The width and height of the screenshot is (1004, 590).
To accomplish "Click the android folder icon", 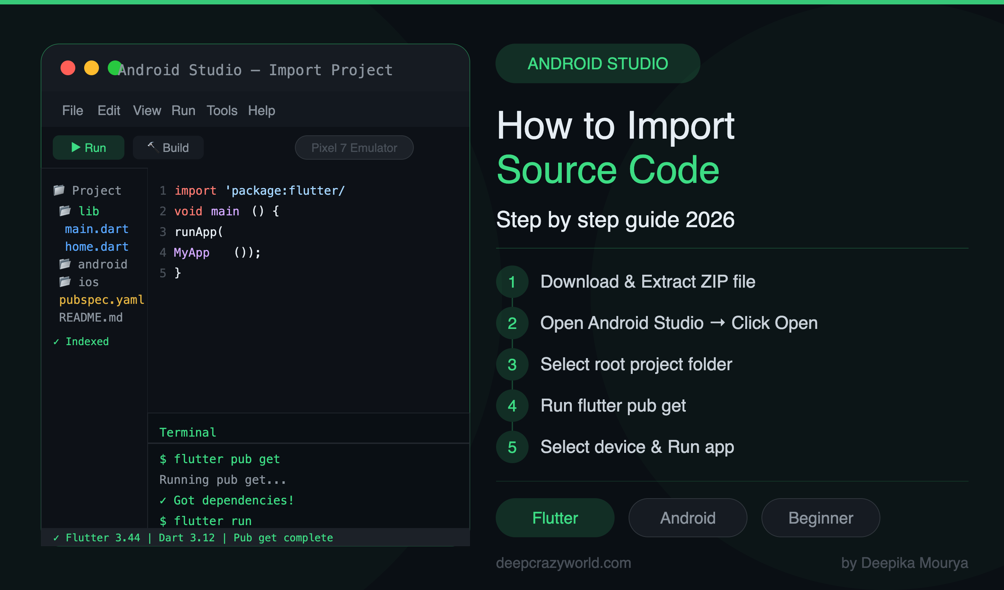I will click(x=65, y=264).
